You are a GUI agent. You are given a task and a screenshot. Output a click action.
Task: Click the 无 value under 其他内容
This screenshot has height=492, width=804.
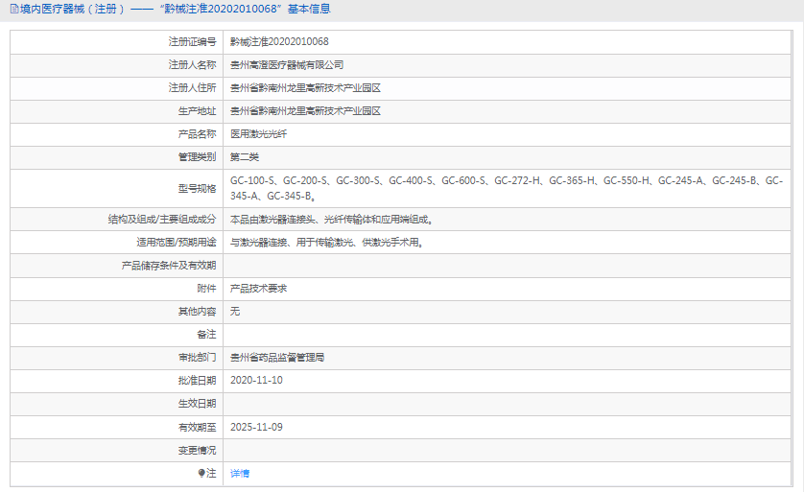tap(235, 311)
